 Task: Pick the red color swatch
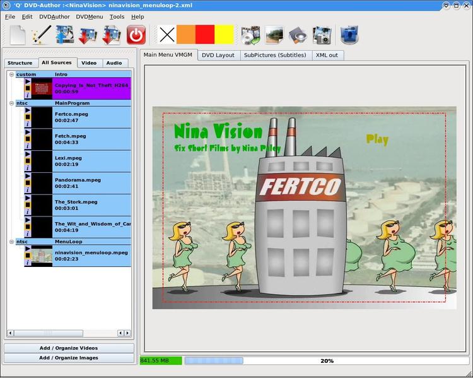click(205, 35)
